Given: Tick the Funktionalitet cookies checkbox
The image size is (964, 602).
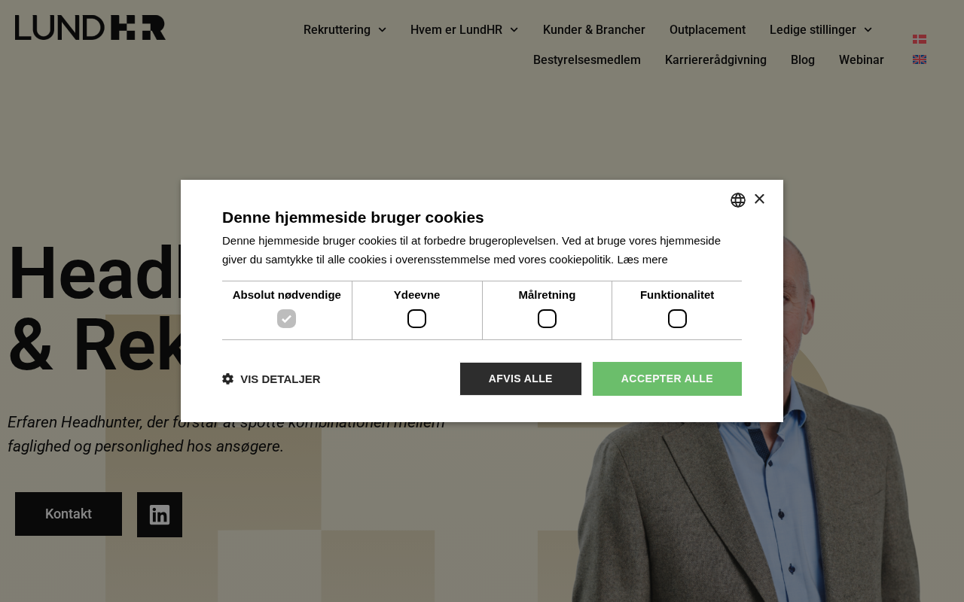Looking at the screenshot, I should (677, 319).
